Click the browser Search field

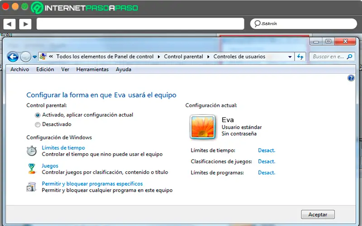coord(304,24)
